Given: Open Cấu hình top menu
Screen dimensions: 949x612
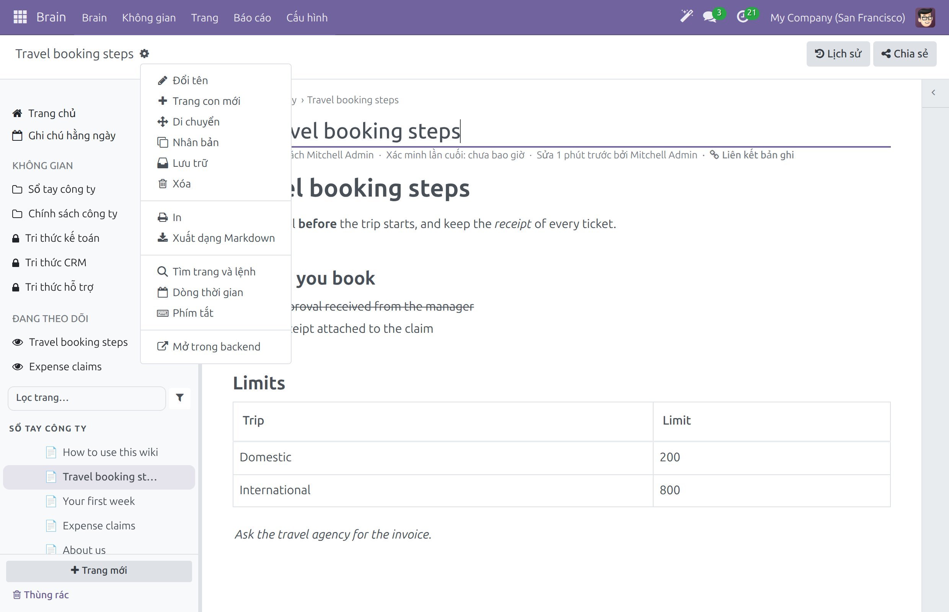Looking at the screenshot, I should point(307,18).
